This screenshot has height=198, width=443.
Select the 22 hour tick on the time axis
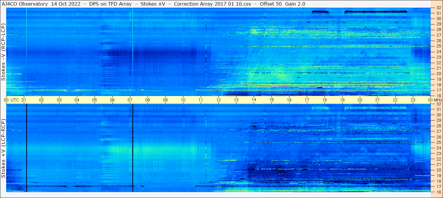pyautogui.click(x=396, y=100)
